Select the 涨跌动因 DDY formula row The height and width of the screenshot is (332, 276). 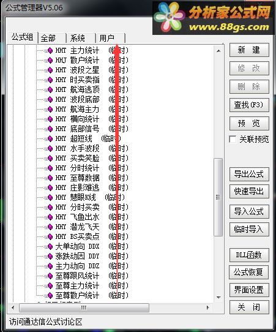pyautogui.click(x=92, y=256)
